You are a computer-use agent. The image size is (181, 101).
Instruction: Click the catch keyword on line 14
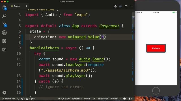click(44, 81)
